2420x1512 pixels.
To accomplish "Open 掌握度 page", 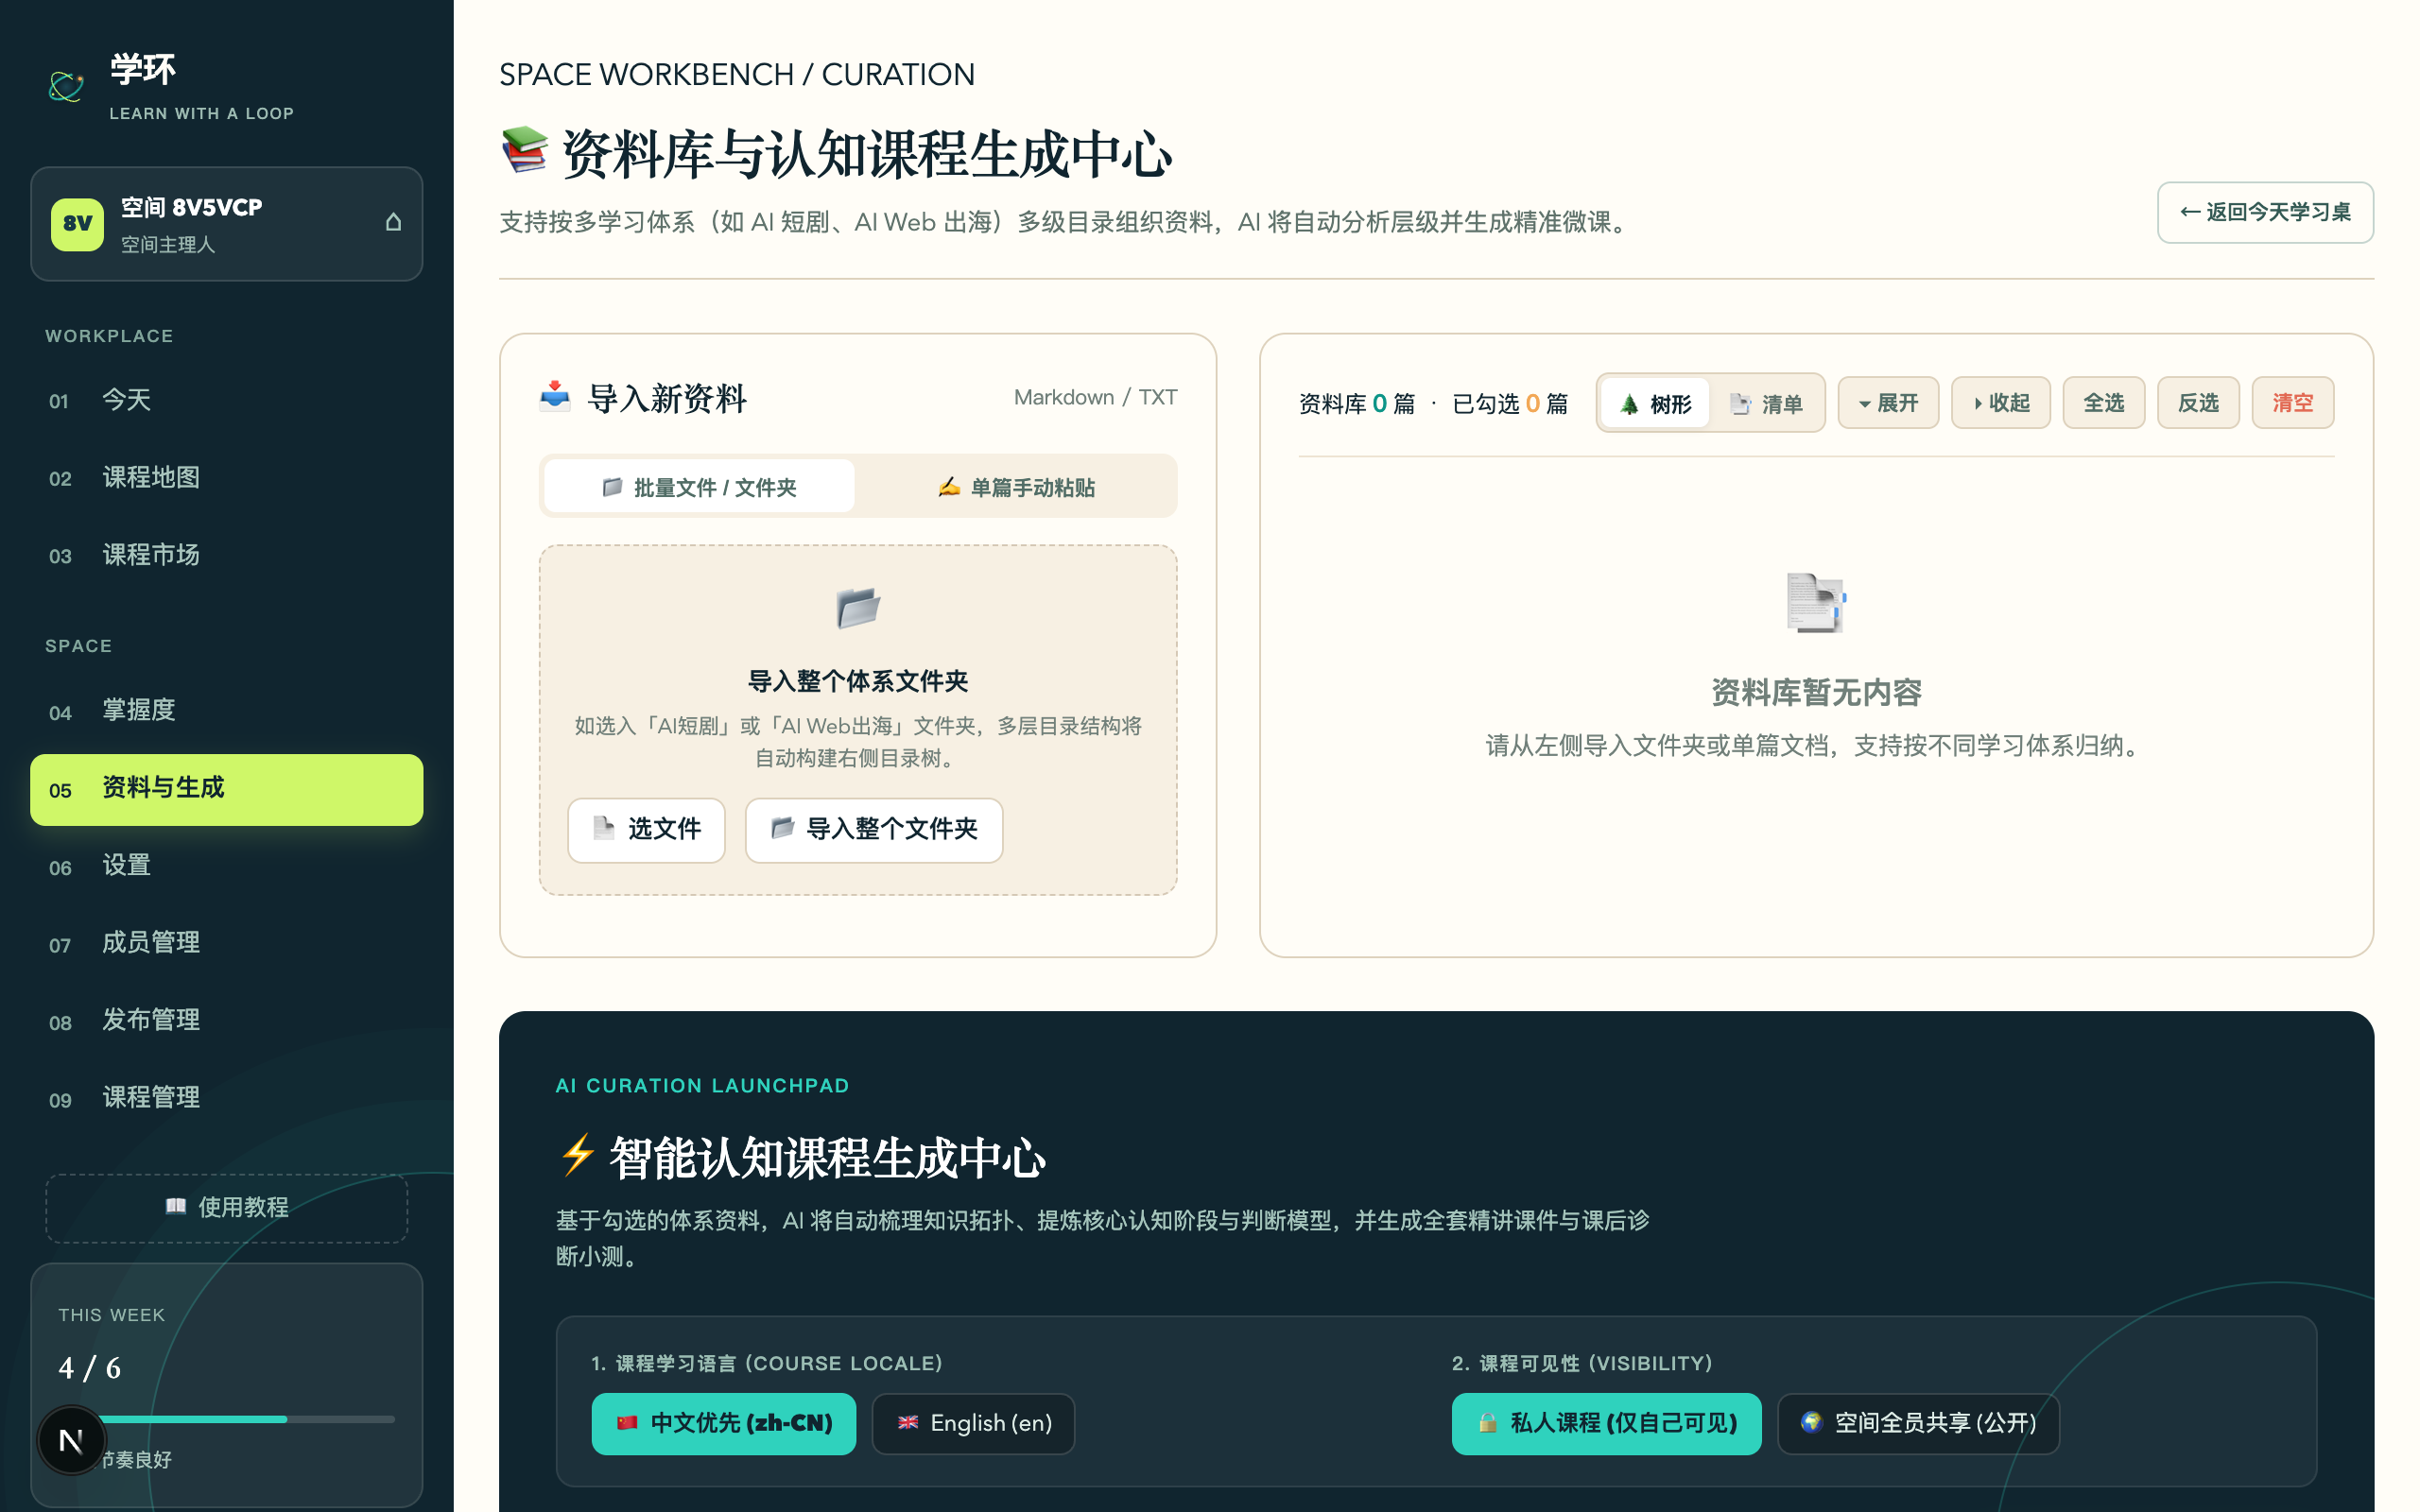I will point(226,711).
